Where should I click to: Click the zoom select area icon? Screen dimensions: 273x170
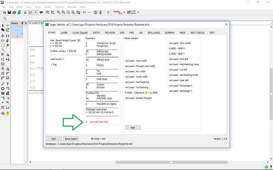[x=78, y=12]
